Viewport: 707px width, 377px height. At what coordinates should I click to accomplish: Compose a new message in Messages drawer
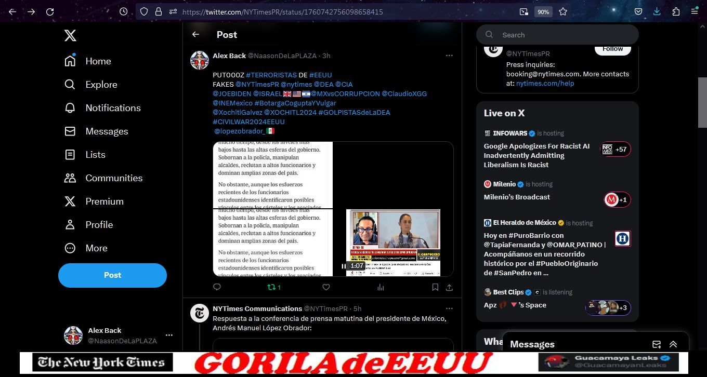pyautogui.click(x=657, y=344)
